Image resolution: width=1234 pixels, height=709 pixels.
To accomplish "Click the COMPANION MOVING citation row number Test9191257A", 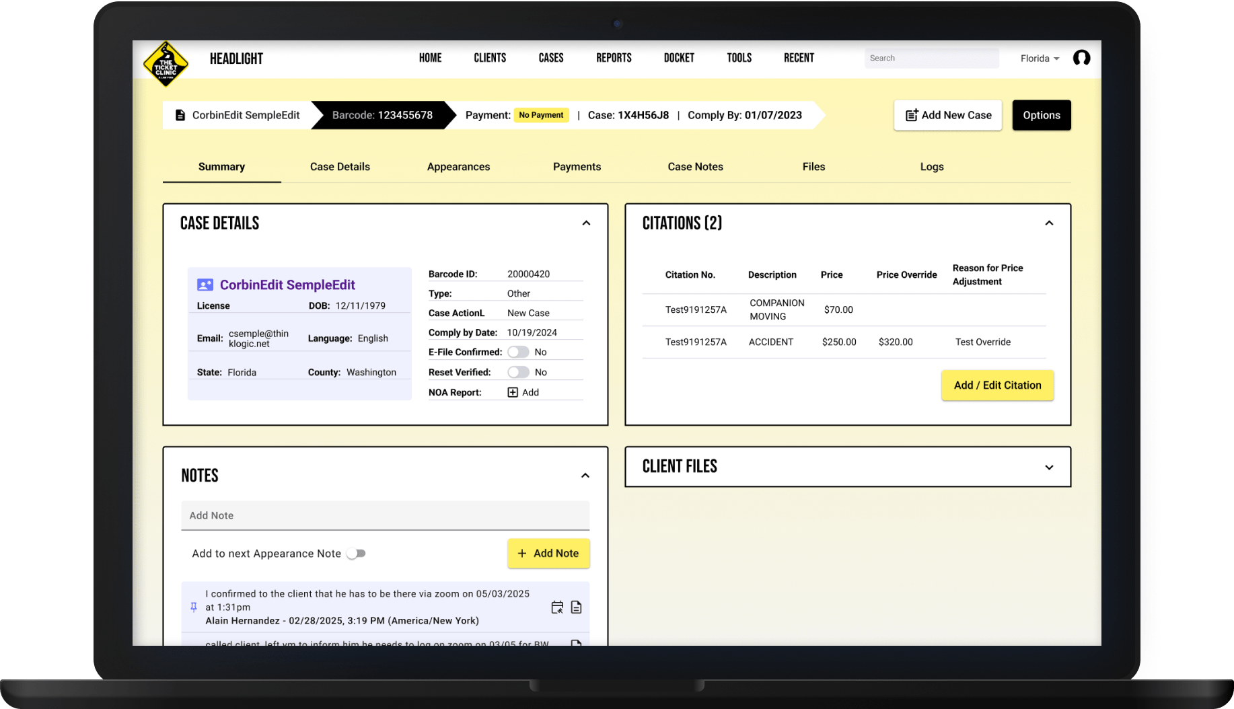I will coord(696,309).
